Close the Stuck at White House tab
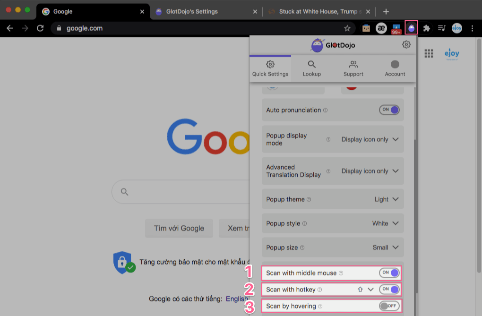 [x=368, y=12]
